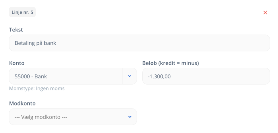The width and height of the screenshot is (278, 133).
Task: Click the Konto field label
Action: (17, 63)
